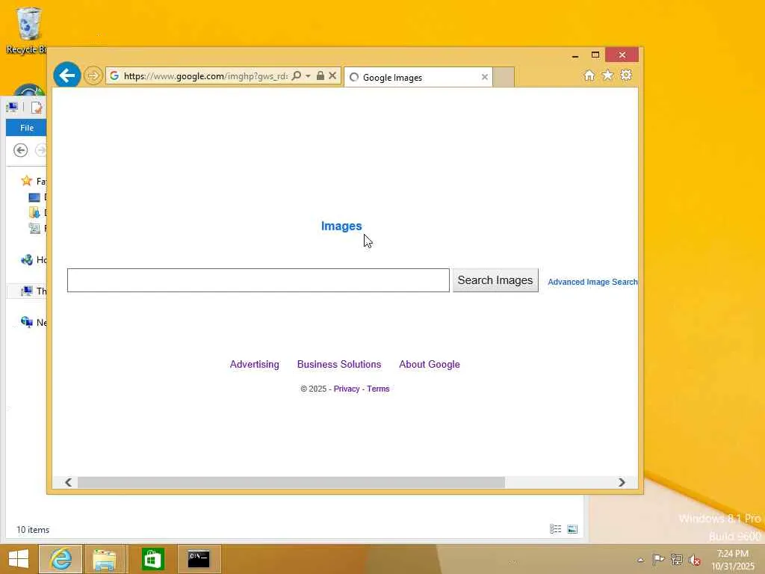Screen dimensions: 765x574
Task: Go to the Internet Explorer home page
Action: click(x=589, y=75)
